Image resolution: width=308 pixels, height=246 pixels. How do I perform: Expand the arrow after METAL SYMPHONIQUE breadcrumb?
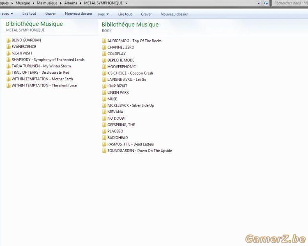[126, 3]
